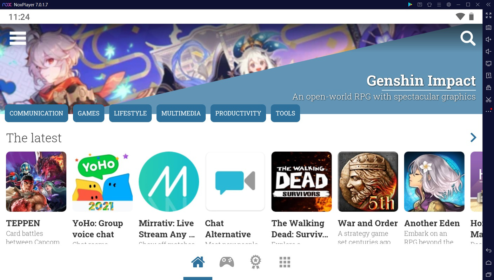The image size is (494, 280).
Task: Go to Android home screen icon
Action: coord(488,262)
